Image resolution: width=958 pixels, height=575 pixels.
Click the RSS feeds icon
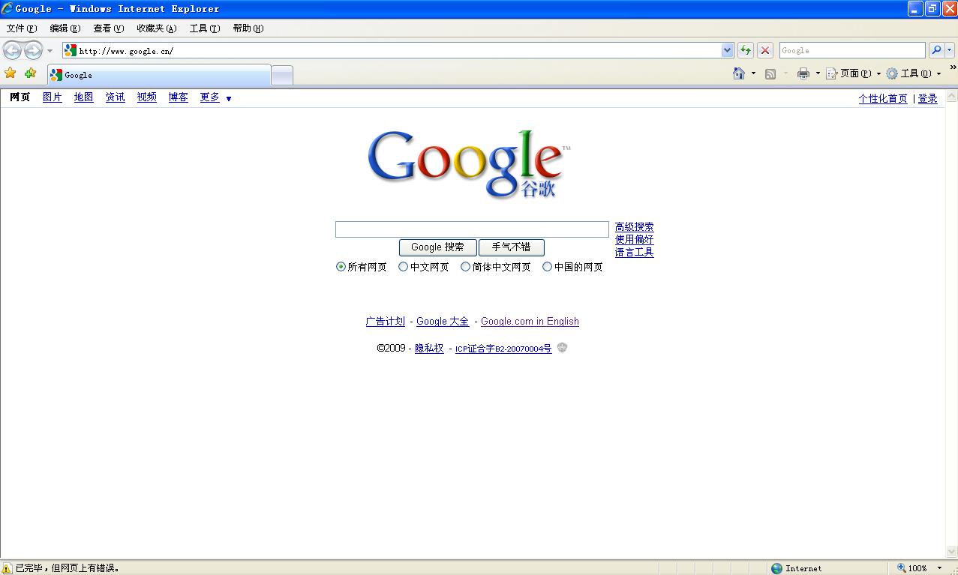(x=770, y=73)
